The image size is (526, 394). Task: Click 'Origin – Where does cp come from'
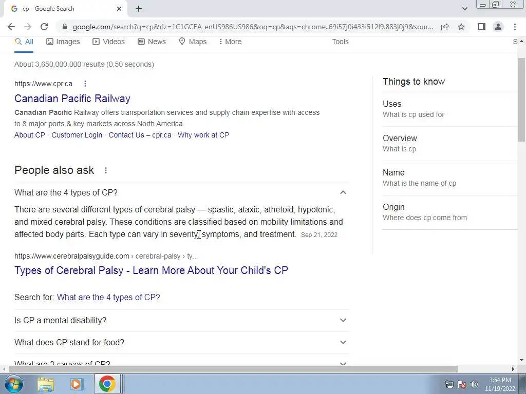pyautogui.click(x=449, y=212)
